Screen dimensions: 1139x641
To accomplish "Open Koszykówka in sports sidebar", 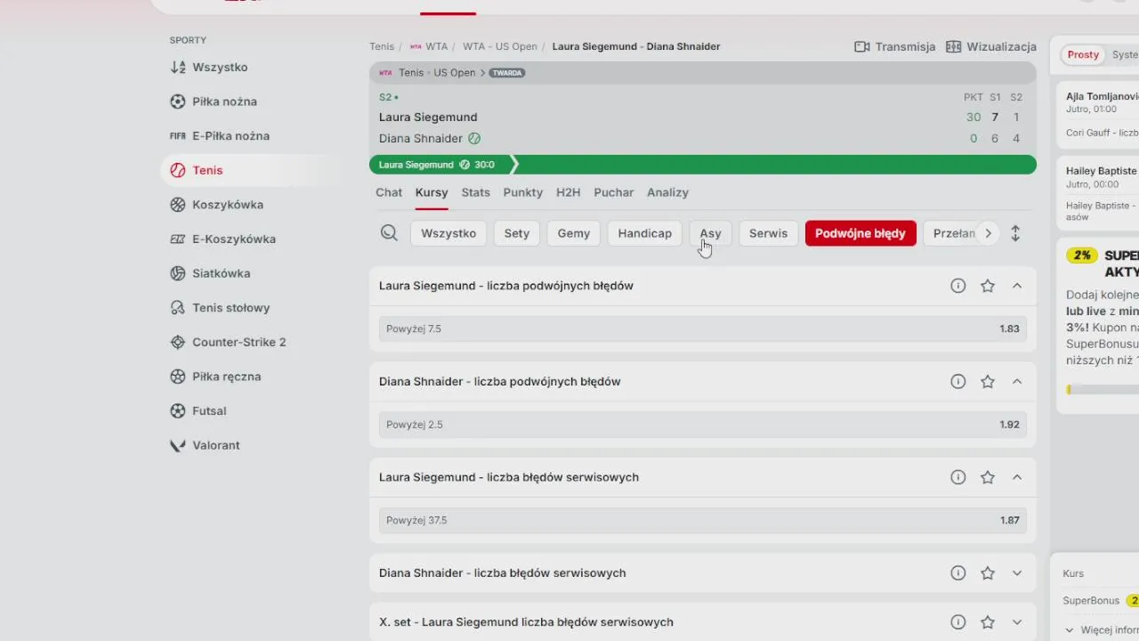I will coord(217,205).
